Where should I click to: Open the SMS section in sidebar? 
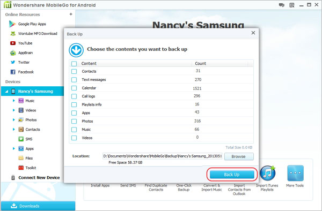coord(25,139)
